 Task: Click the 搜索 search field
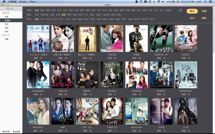click(x=11, y=9)
